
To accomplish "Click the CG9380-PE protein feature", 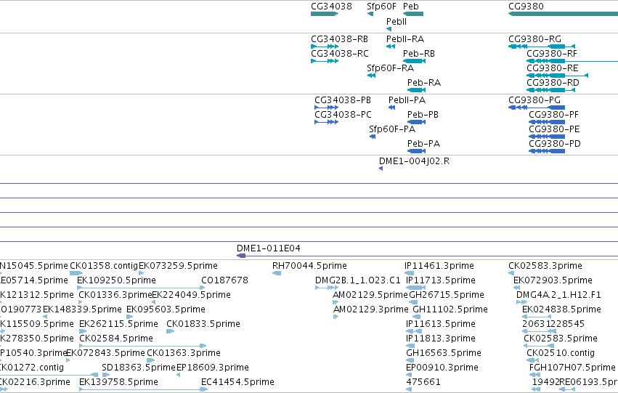I will (x=547, y=137).
